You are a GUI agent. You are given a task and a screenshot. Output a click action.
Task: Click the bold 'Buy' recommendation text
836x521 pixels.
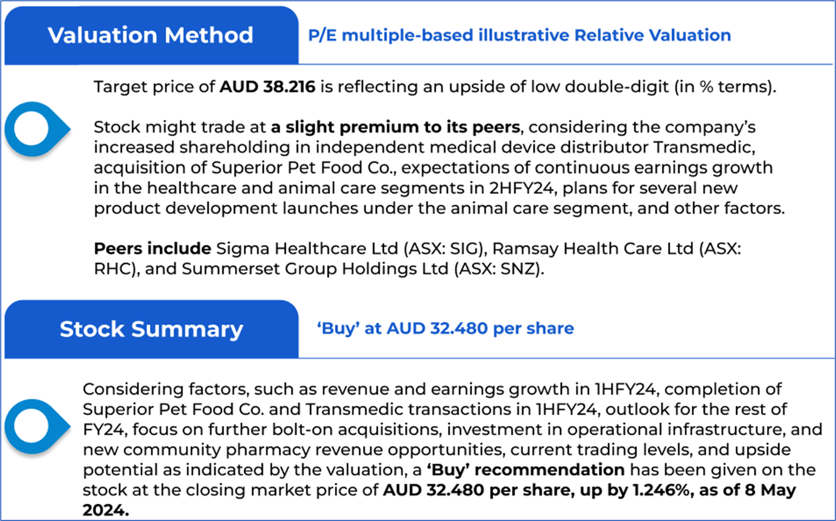[525, 470]
